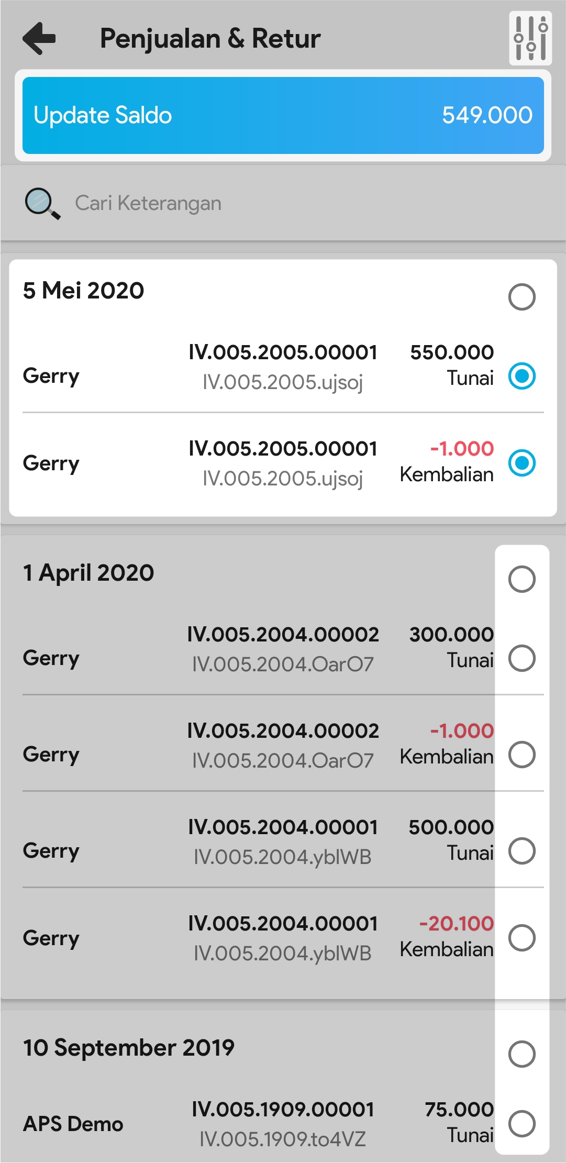Screen dimensions: 566x1163
Task: Select all transactions for 1 April 2020
Action: click(521, 579)
